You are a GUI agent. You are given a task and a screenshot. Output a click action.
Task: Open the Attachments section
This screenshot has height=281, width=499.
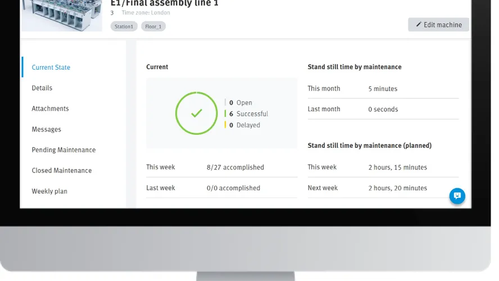(x=50, y=108)
